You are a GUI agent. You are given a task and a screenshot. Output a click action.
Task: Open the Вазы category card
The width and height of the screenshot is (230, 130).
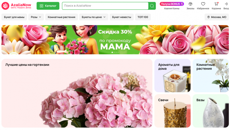click(x=211, y=111)
